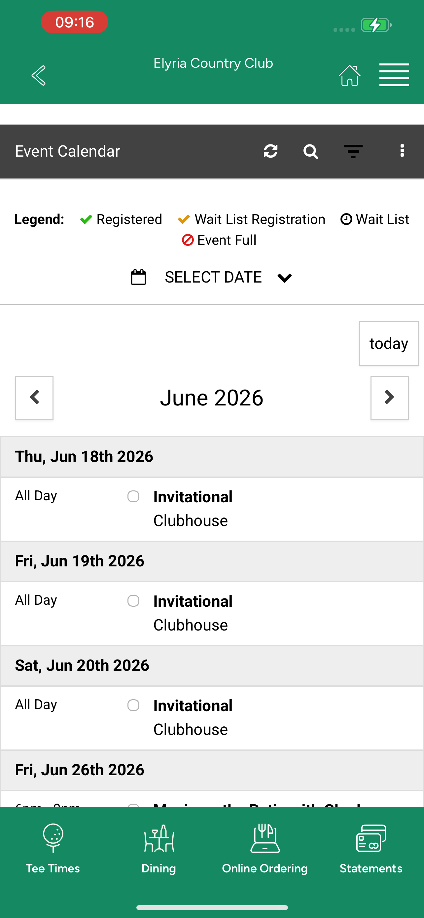Open the three-dot more options menu
Screen dimensions: 424x918
(402, 151)
